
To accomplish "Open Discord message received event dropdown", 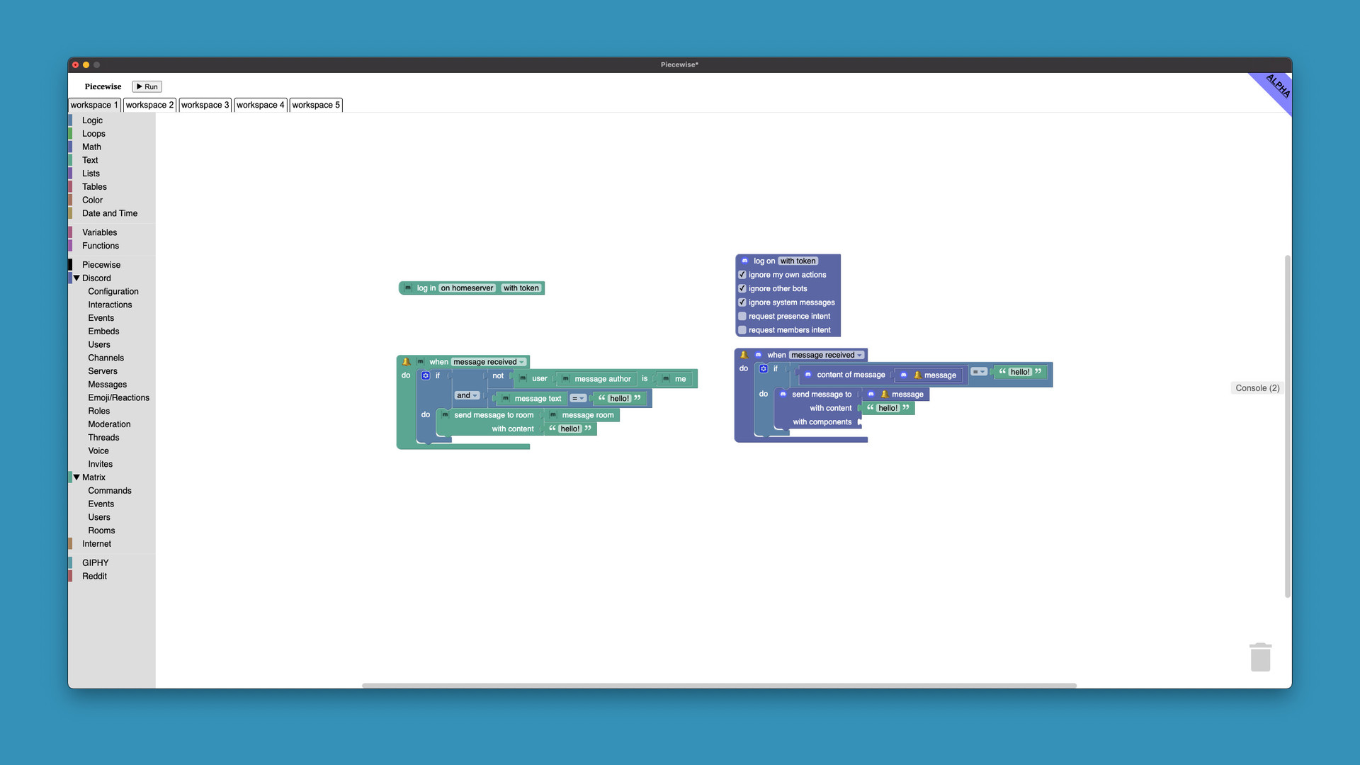I will 827,356.
